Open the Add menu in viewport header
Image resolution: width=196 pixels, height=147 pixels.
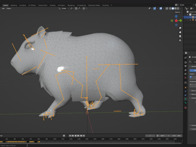tap(3, 9)
